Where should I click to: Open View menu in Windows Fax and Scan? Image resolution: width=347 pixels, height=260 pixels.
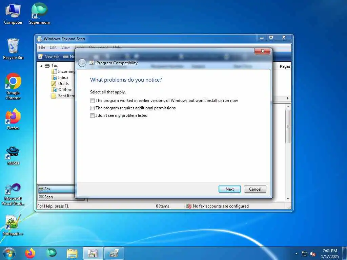[x=65, y=47]
